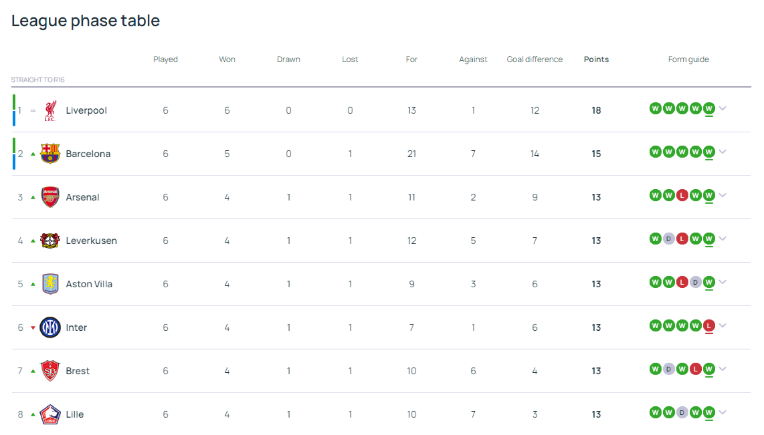Open the Liverpool team page link
The width and height of the screenshot is (764, 435).
click(x=86, y=110)
